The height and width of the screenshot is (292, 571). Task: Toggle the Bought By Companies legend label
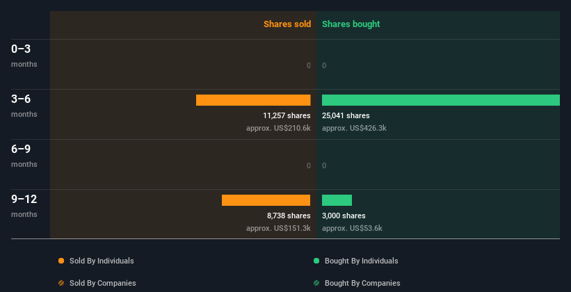(362, 283)
